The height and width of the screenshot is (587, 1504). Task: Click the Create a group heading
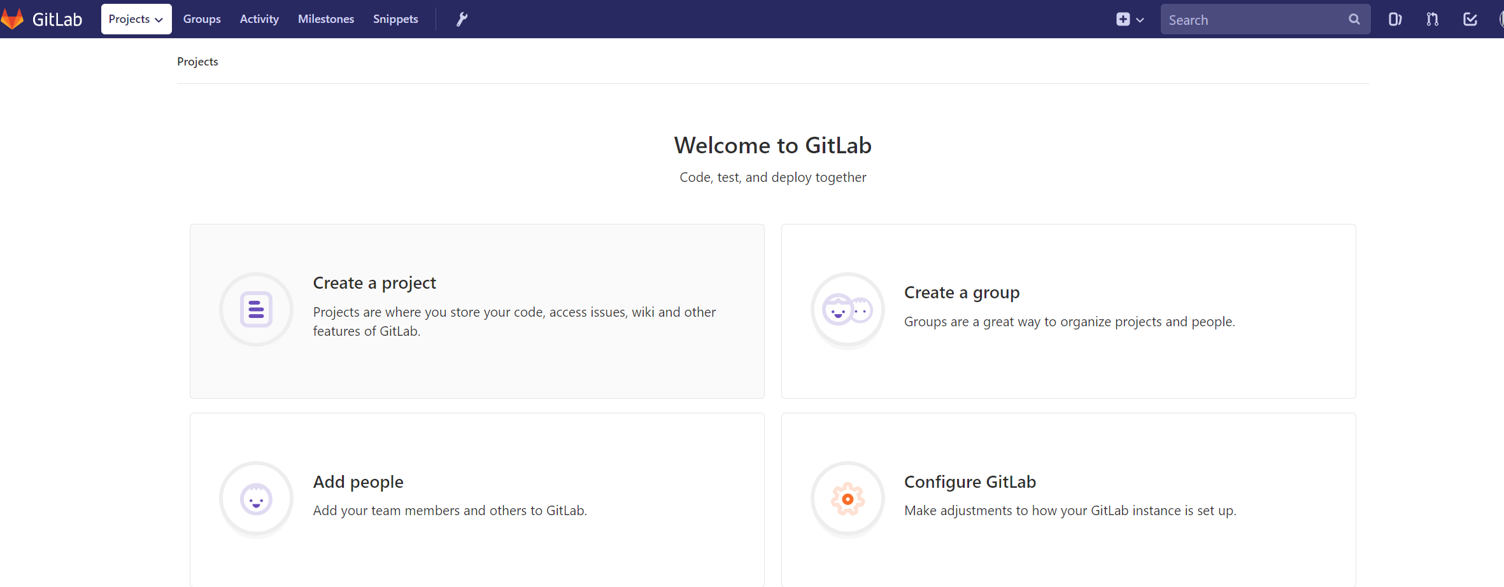(961, 293)
